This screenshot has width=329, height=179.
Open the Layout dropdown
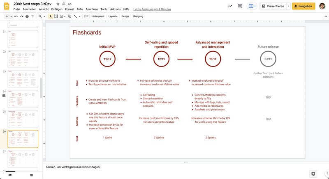coord(113,16)
